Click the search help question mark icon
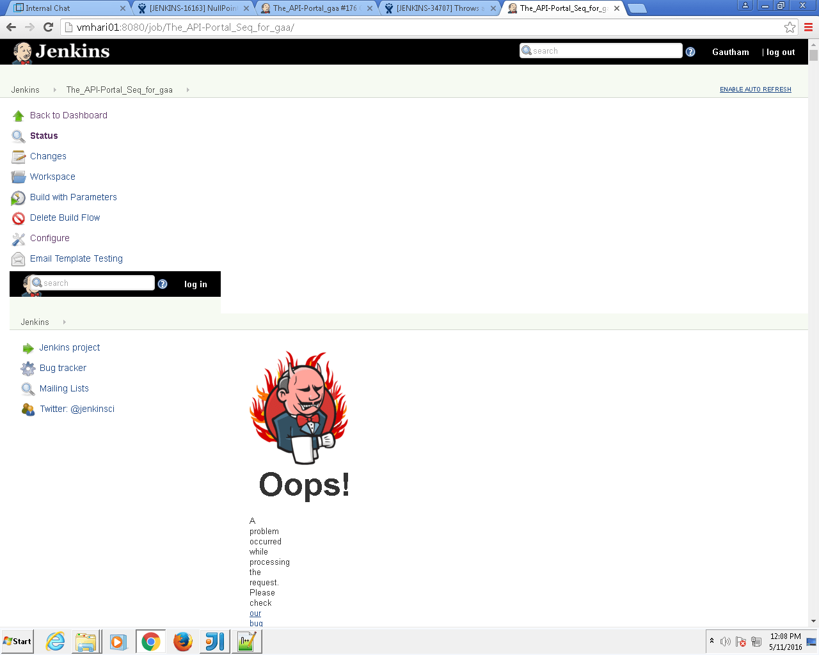 pyautogui.click(x=690, y=52)
